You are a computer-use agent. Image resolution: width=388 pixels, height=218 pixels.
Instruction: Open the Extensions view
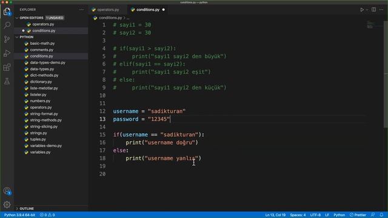(x=7, y=67)
